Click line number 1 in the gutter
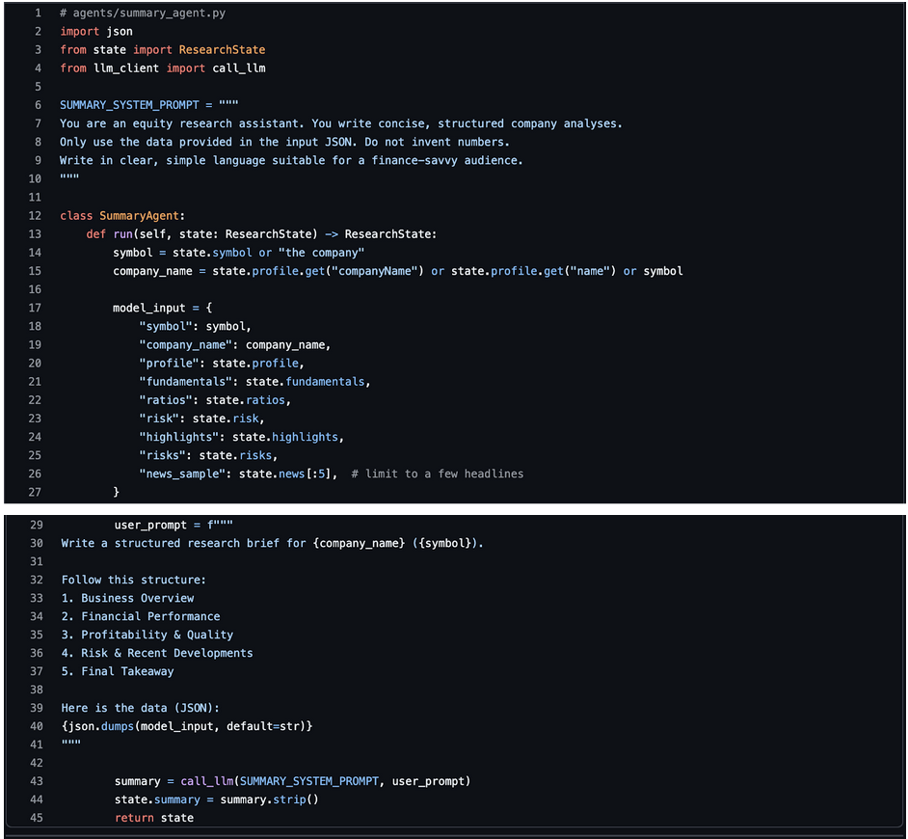This screenshot has height=839, width=908. (x=38, y=13)
